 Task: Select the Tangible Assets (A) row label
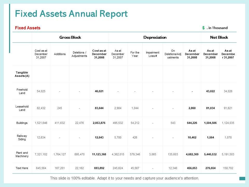coord(22,74)
